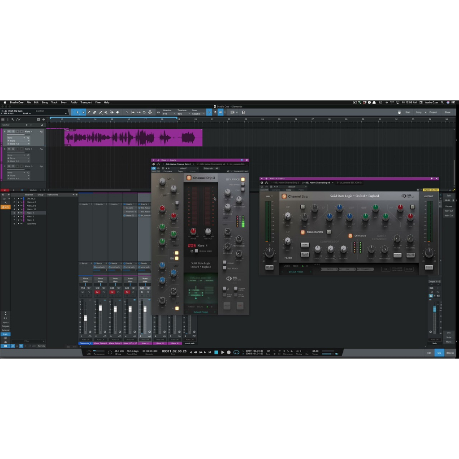Solo the Kiara 5 track in arrangement
The height and width of the screenshot is (459, 459).
point(13,149)
